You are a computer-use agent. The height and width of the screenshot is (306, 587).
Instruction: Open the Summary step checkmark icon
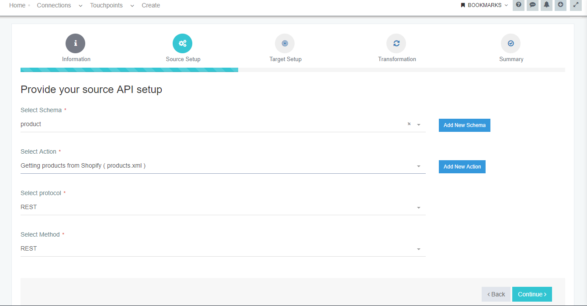[511, 44]
